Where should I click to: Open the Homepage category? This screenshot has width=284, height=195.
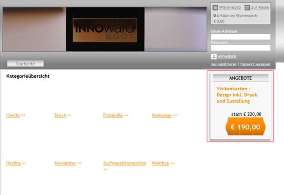[162, 115]
